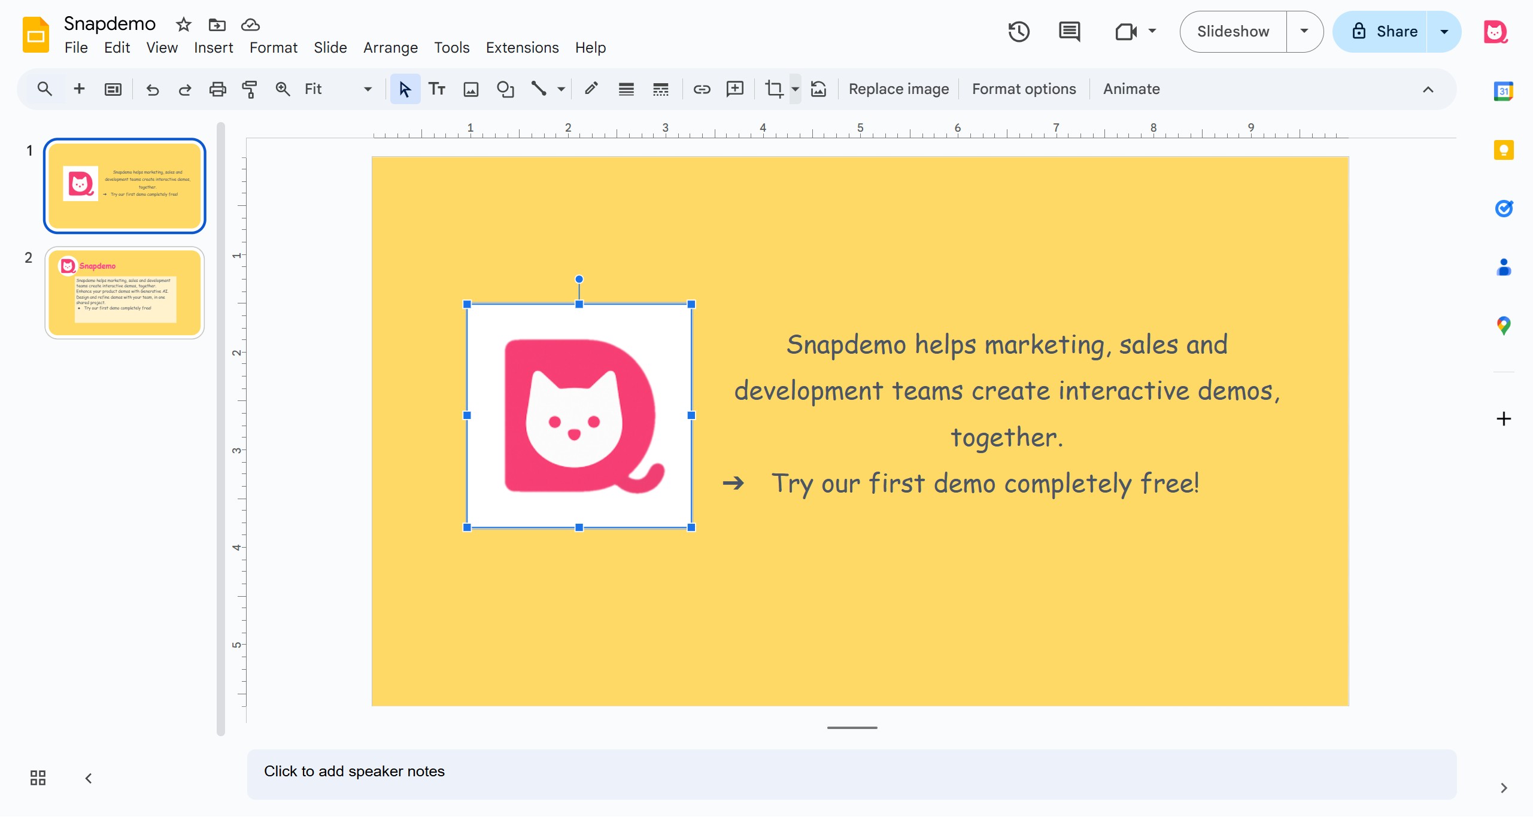Click the Move to folder icon
Image resolution: width=1533 pixels, height=817 pixels.
point(217,25)
